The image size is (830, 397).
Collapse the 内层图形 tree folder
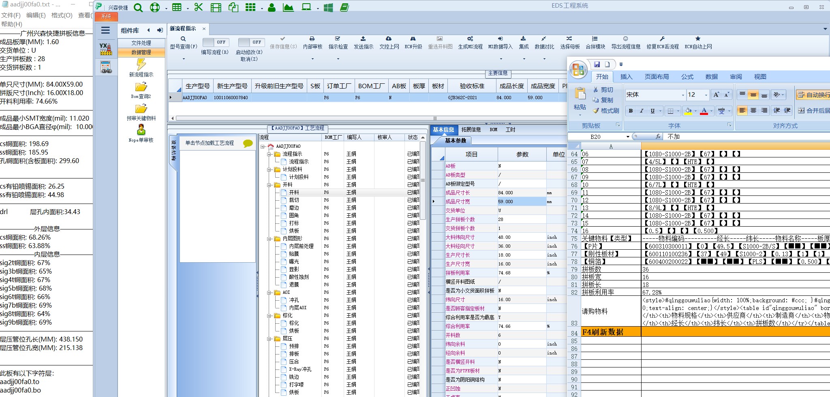coord(269,239)
